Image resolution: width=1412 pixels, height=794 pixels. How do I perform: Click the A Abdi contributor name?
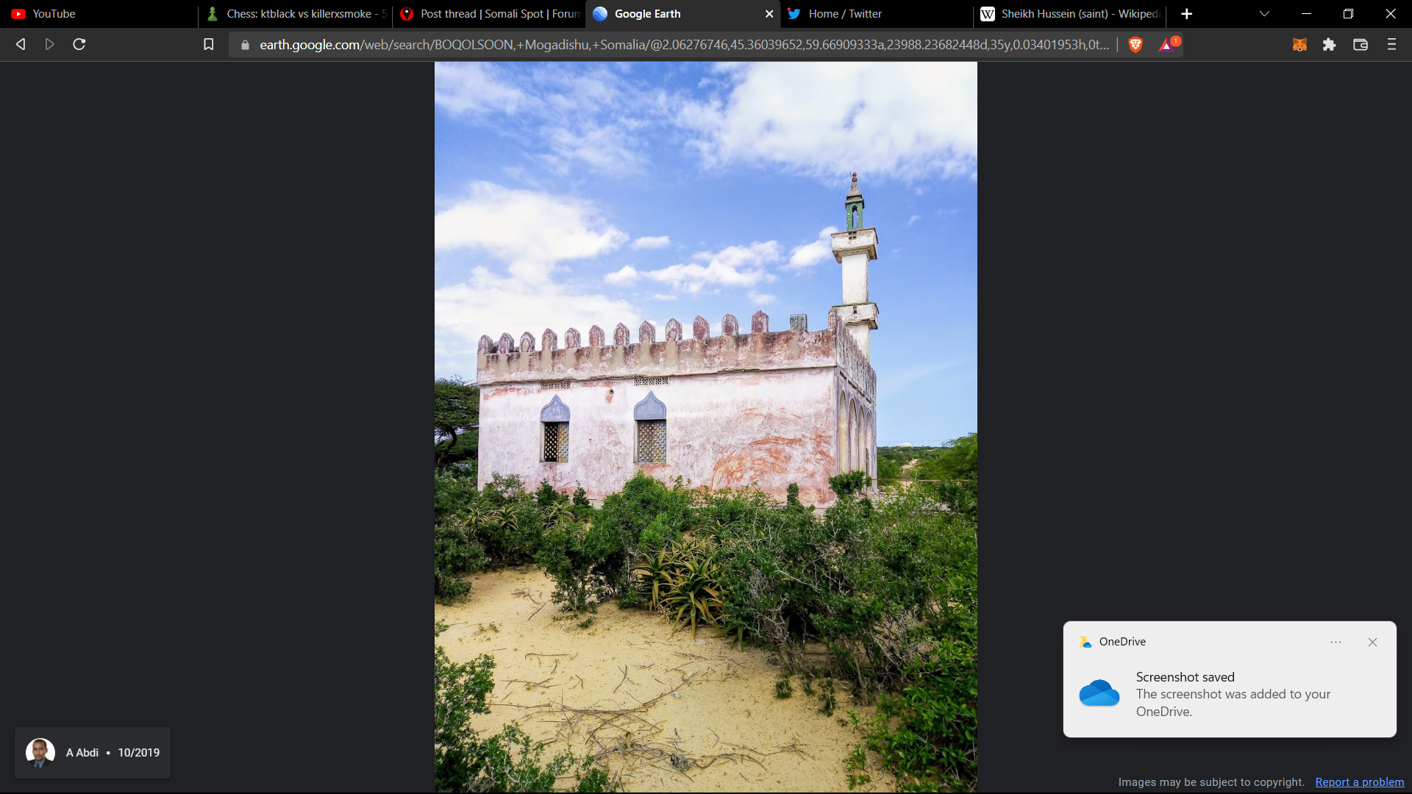(x=82, y=753)
